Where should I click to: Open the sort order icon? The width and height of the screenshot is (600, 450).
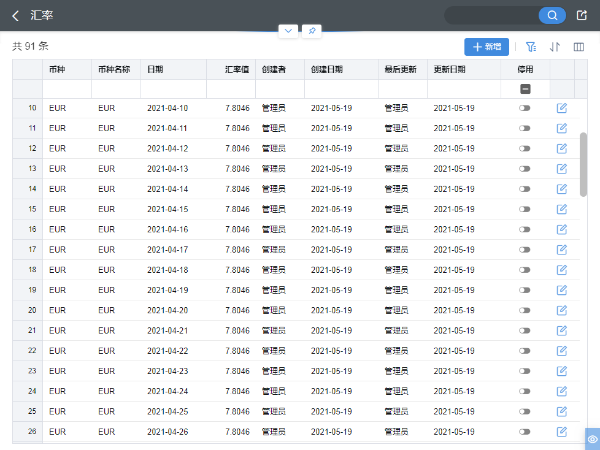[555, 47]
